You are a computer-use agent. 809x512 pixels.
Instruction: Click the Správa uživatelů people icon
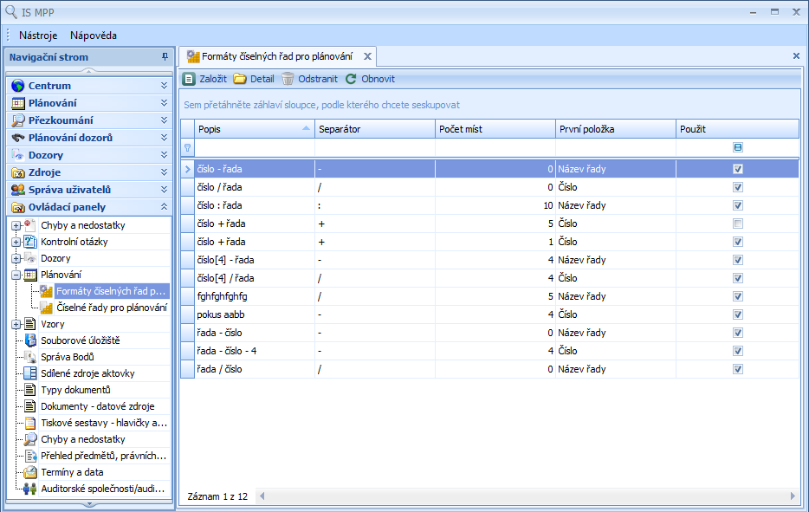(18, 190)
